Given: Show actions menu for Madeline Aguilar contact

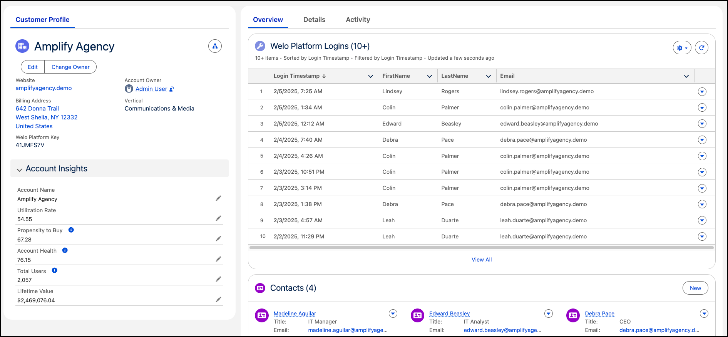Looking at the screenshot, I should tap(393, 314).
